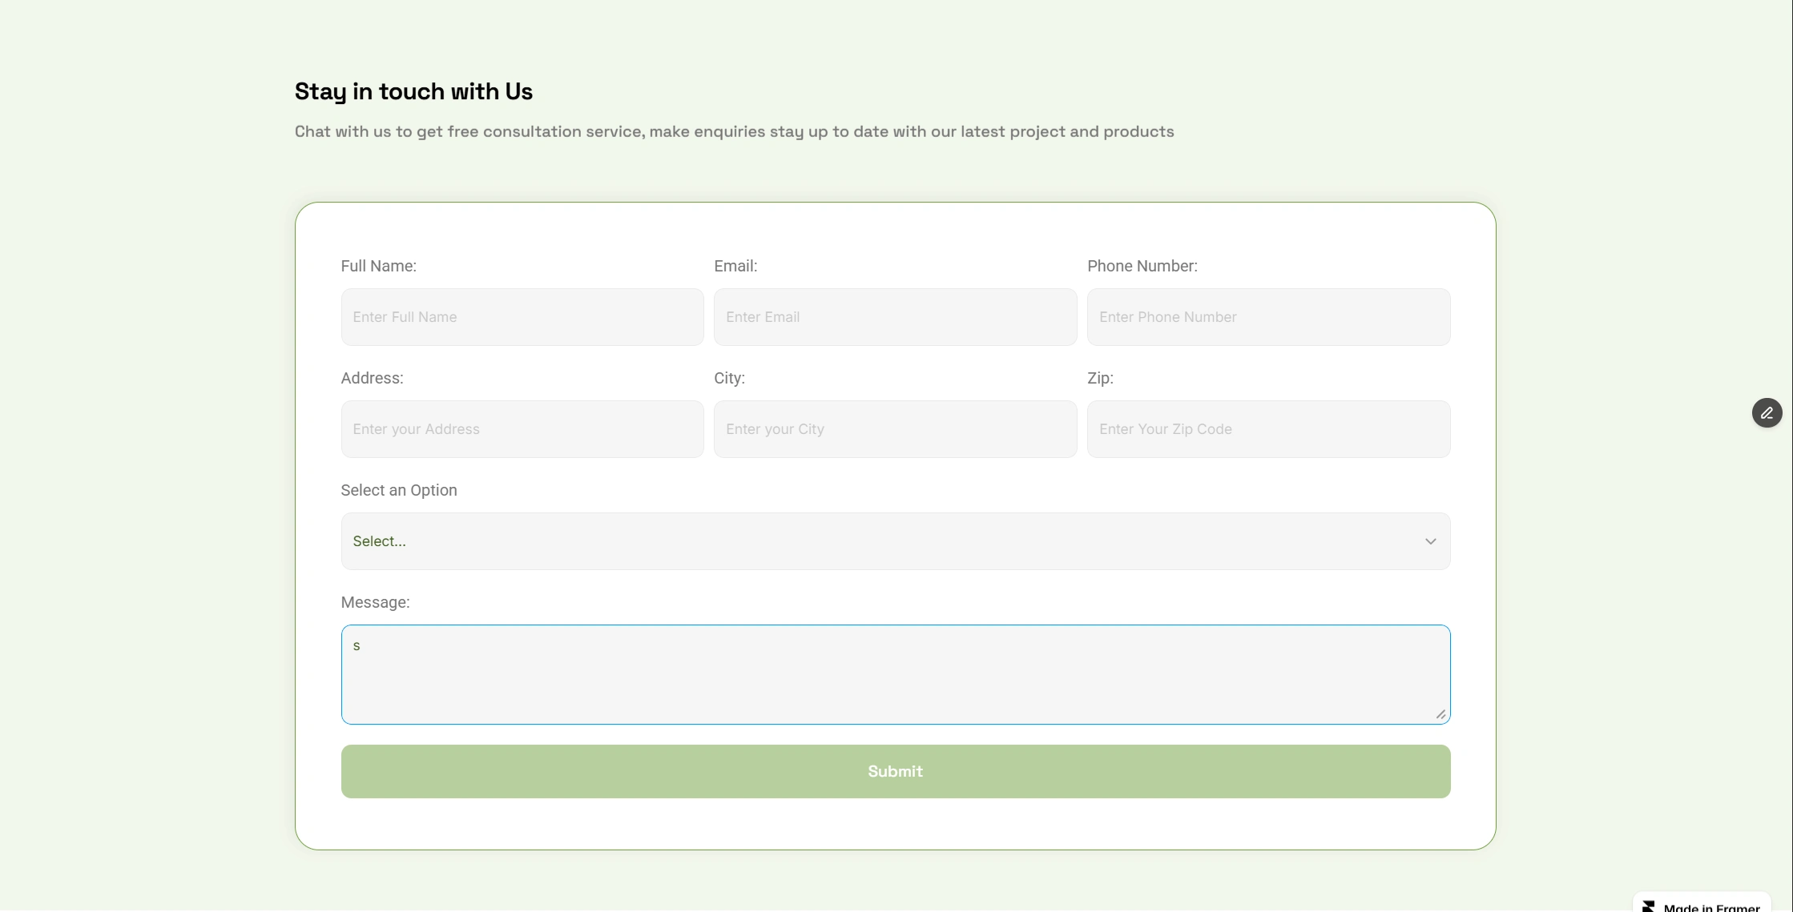Click the Message: label above textarea
The width and height of the screenshot is (1793, 912).
click(375, 602)
